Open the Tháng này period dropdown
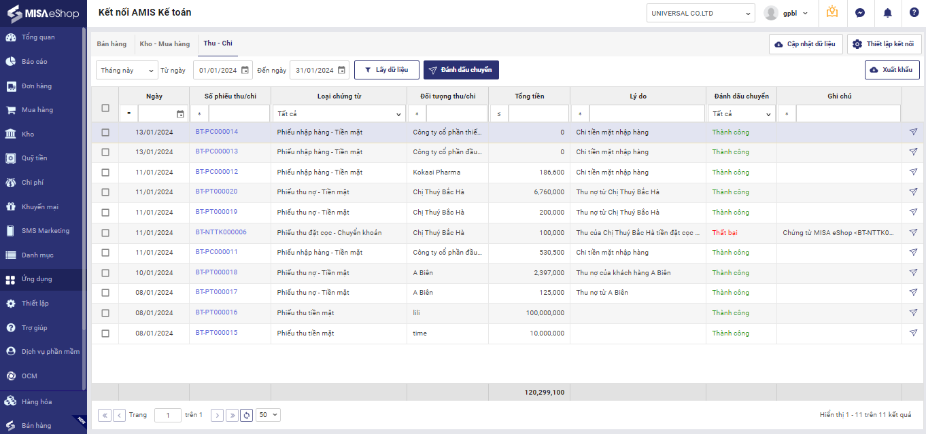 pos(127,70)
